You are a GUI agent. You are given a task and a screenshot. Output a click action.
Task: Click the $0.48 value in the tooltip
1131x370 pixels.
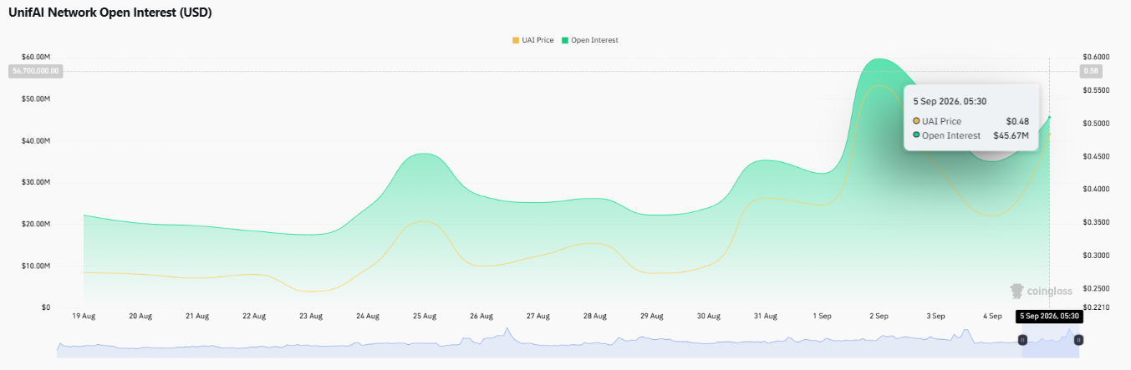[1017, 121]
